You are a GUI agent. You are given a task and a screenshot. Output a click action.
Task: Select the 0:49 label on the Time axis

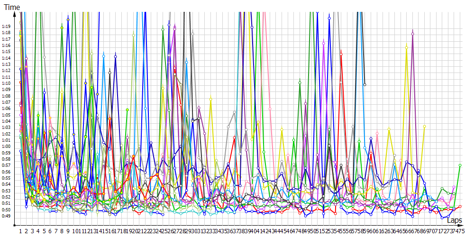(6, 216)
